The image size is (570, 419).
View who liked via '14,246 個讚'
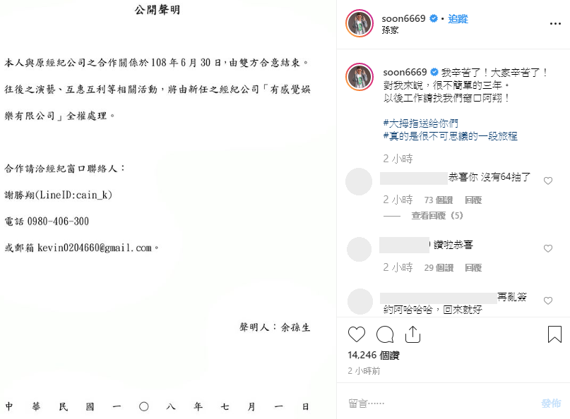pyautogui.click(x=374, y=355)
